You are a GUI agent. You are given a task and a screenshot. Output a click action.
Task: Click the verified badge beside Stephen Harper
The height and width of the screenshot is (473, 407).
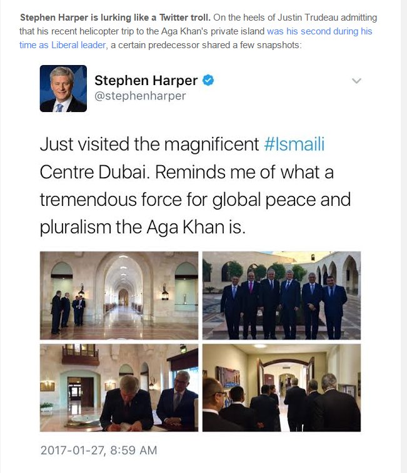point(208,80)
